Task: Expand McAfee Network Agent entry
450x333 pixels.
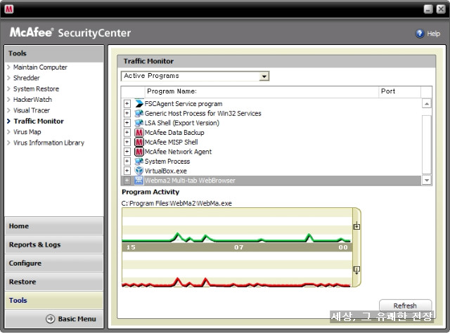Action: tap(127, 152)
